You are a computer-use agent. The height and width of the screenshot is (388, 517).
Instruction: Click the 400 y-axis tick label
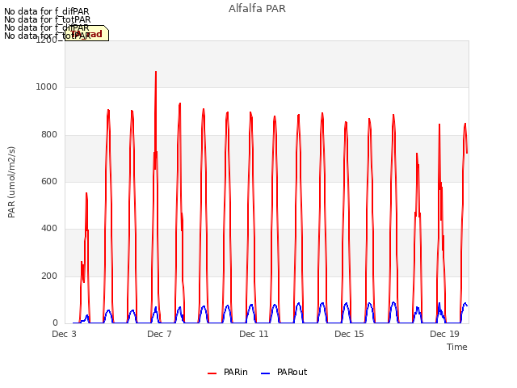tap(49, 228)
